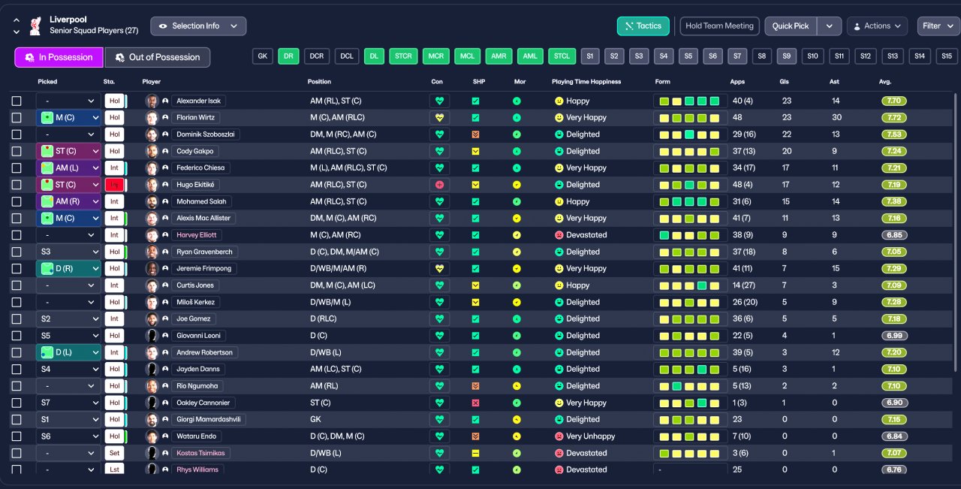Click Cody Gakpo's yellow sharpness icon

[x=475, y=151]
